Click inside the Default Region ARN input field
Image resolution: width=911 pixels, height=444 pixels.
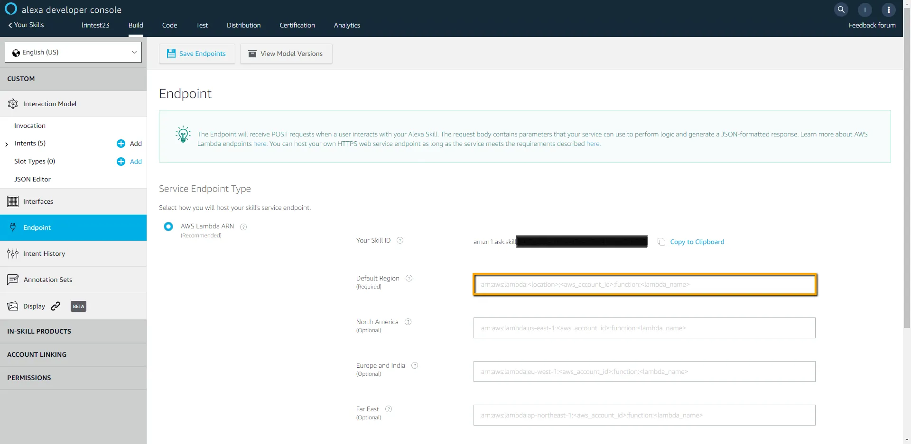coord(644,285)
